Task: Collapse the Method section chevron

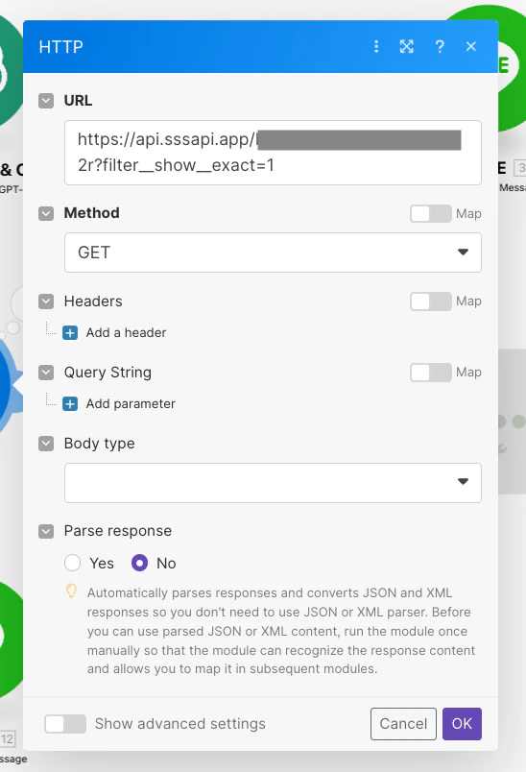Action: (46, 213)
